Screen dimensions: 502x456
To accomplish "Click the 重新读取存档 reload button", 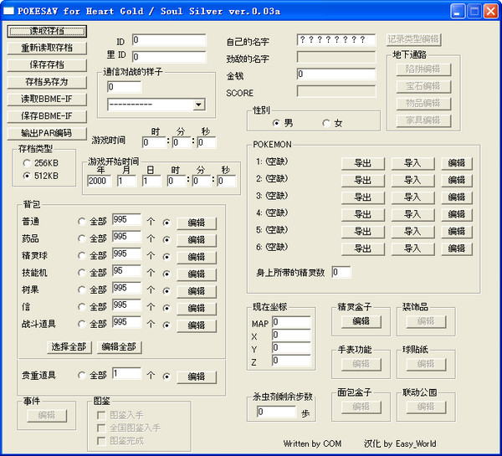I will pyautogui.click(x=47, y=48).
